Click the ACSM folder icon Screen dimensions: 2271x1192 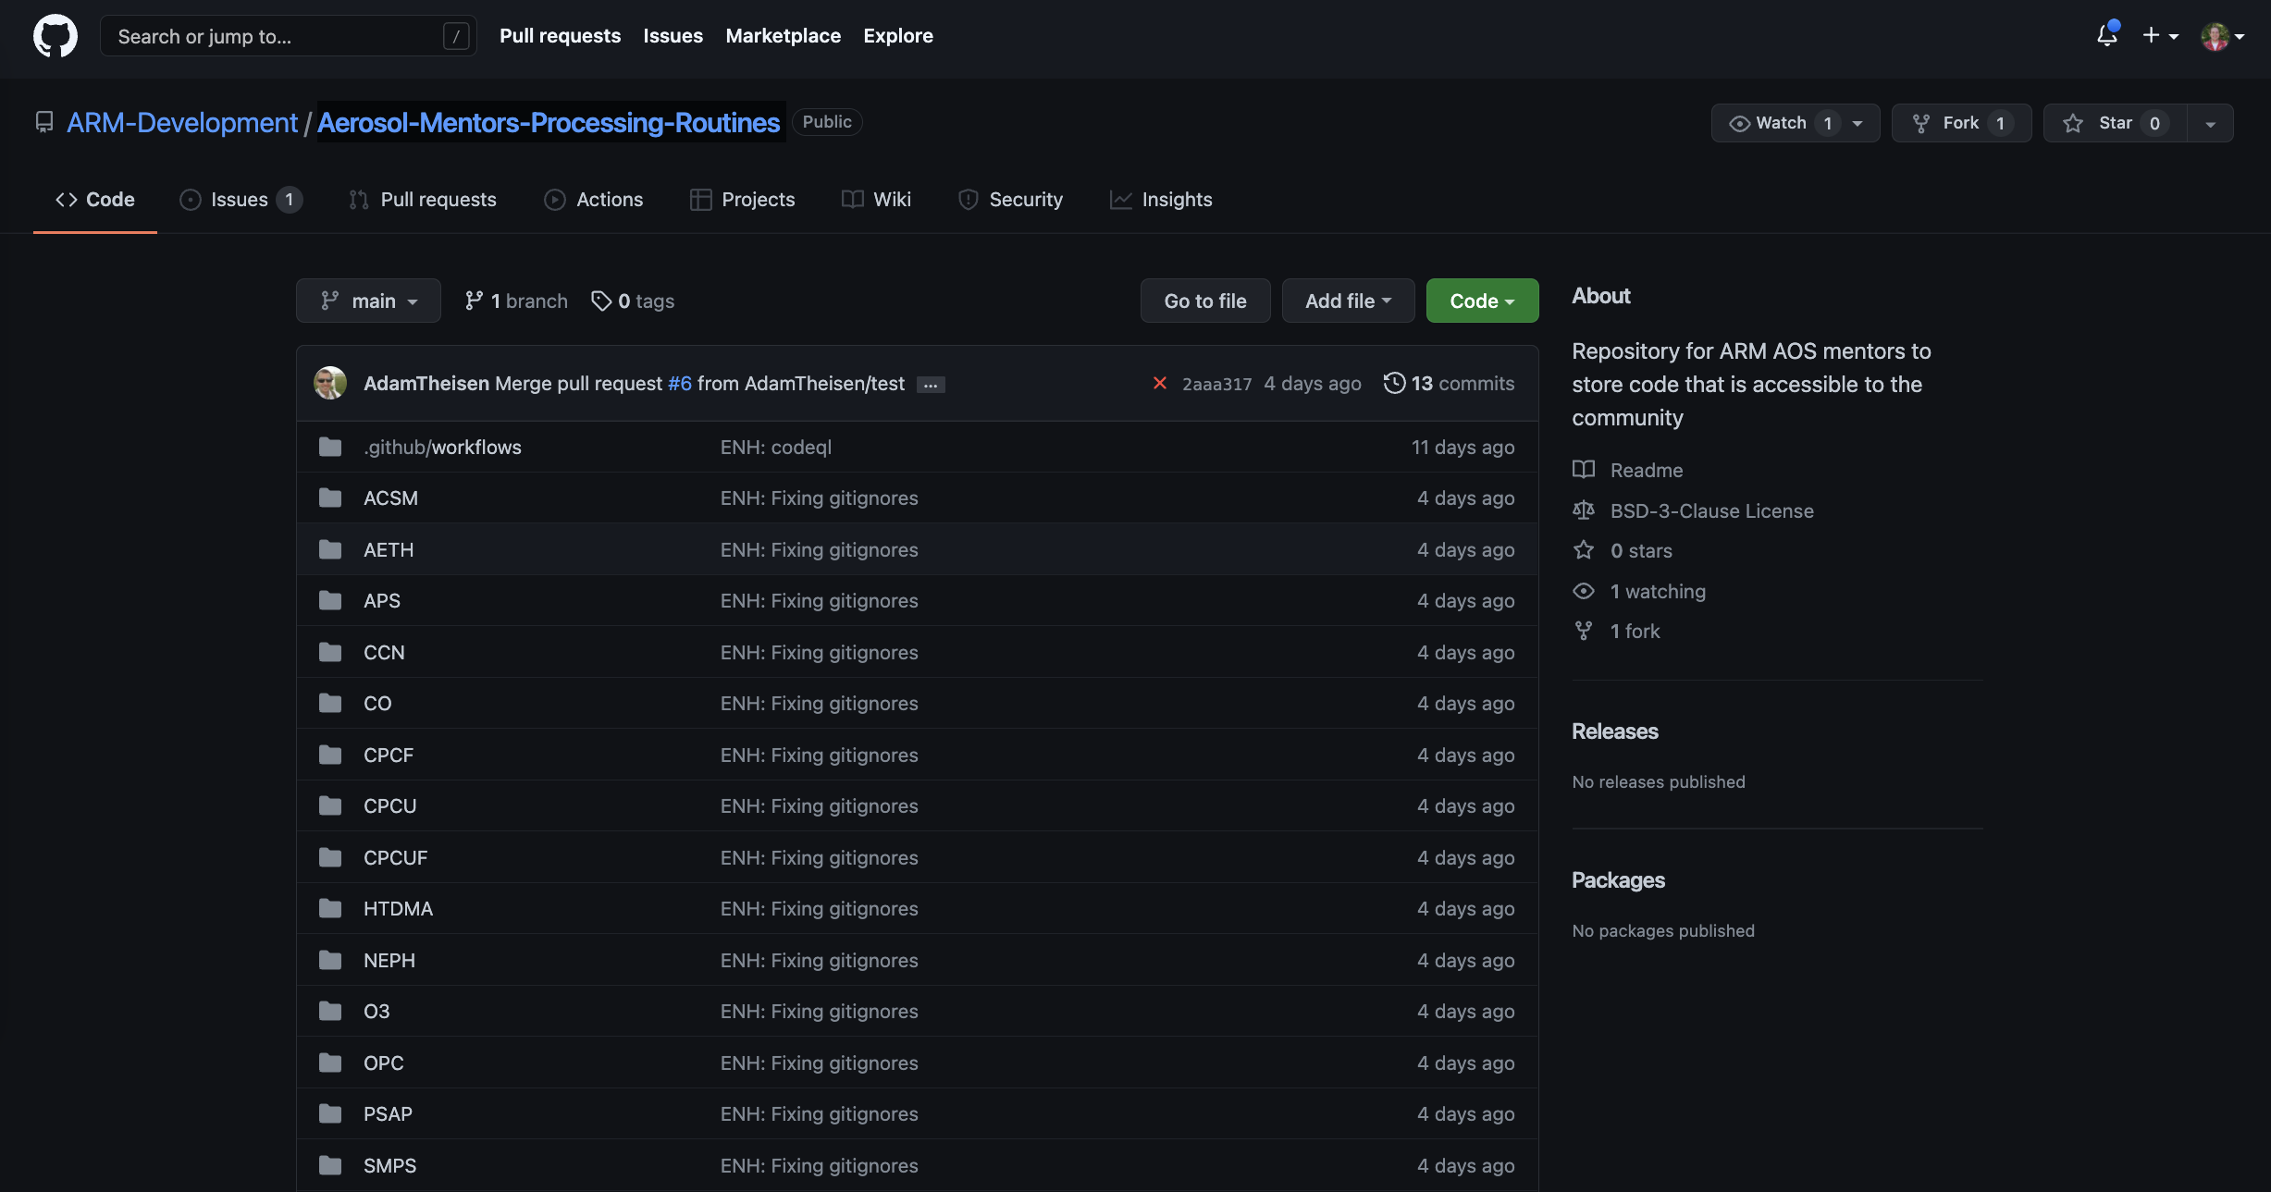click(330, 498)
